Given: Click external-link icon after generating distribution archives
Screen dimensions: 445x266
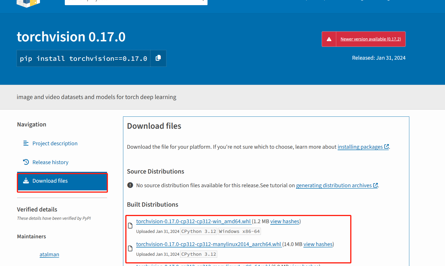Looking at the screenshot, I should point(375,185).
